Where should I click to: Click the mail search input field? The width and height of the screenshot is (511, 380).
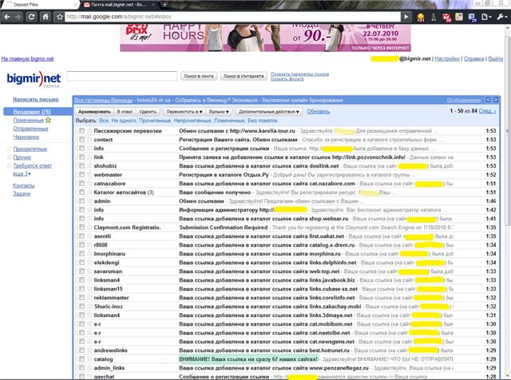pyautogui.click(x=121, y=75)
